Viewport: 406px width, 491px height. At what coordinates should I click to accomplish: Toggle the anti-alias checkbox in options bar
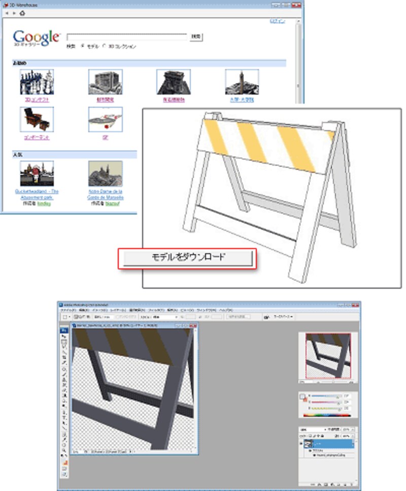[x=117, y=317]
